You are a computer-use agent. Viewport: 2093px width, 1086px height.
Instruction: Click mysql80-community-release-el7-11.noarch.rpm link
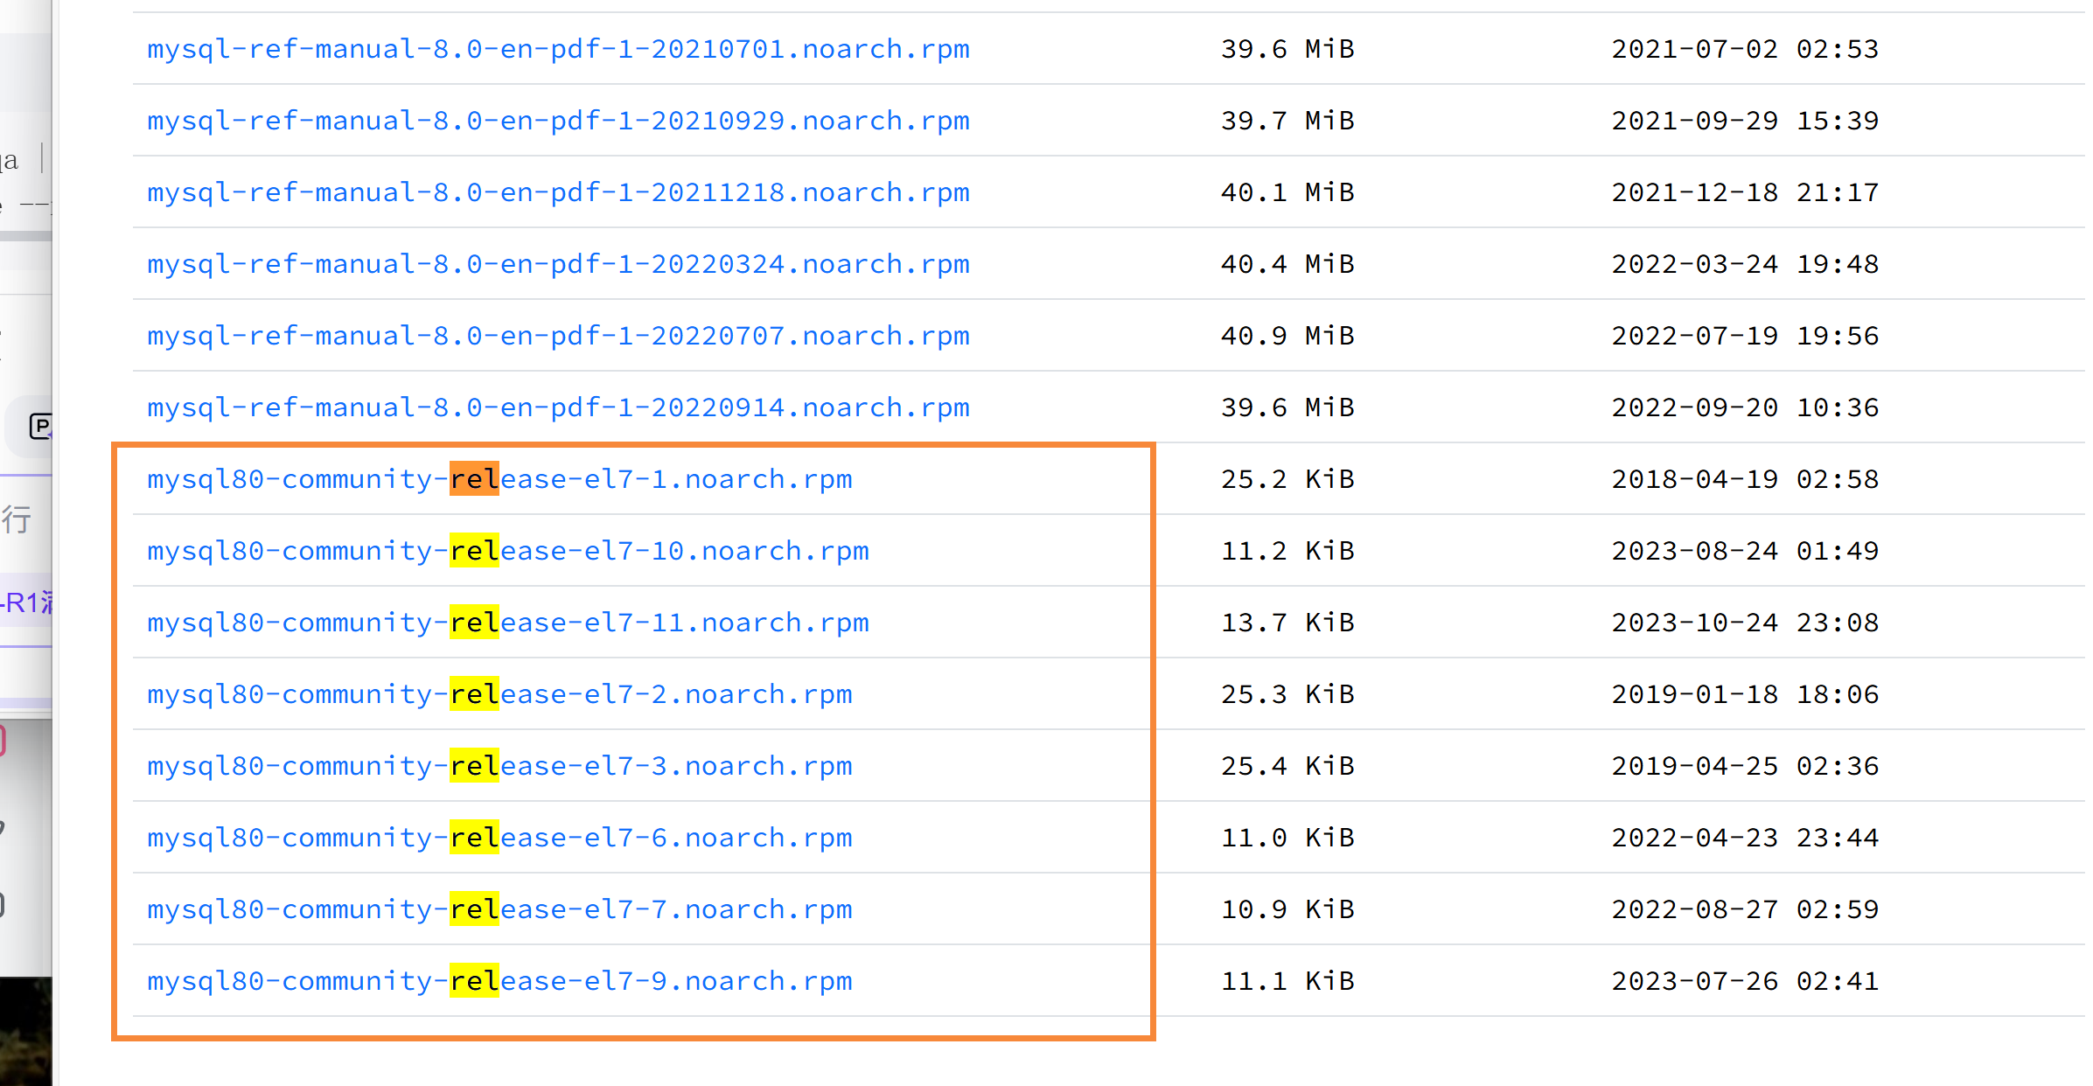pos(508,623)
